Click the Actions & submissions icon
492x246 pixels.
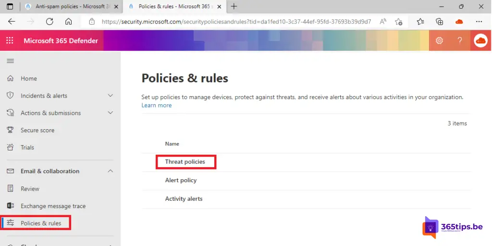(11, 113)
